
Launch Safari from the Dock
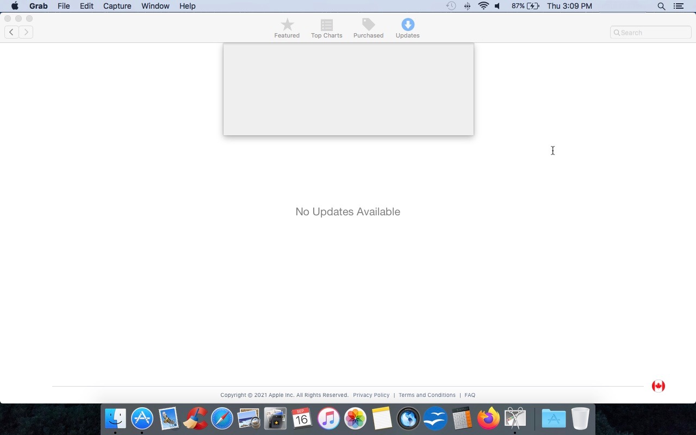pyautogui.click(x=222, y=419)
